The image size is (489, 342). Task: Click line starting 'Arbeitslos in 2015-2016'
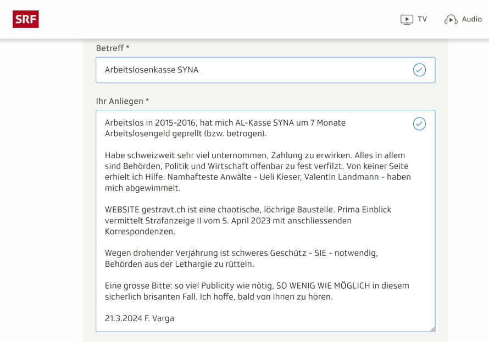pyautogui.click(x=225, y=123)
